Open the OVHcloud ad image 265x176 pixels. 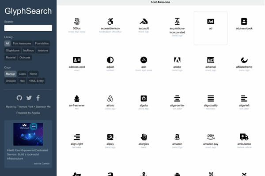(x=28, y=134)
